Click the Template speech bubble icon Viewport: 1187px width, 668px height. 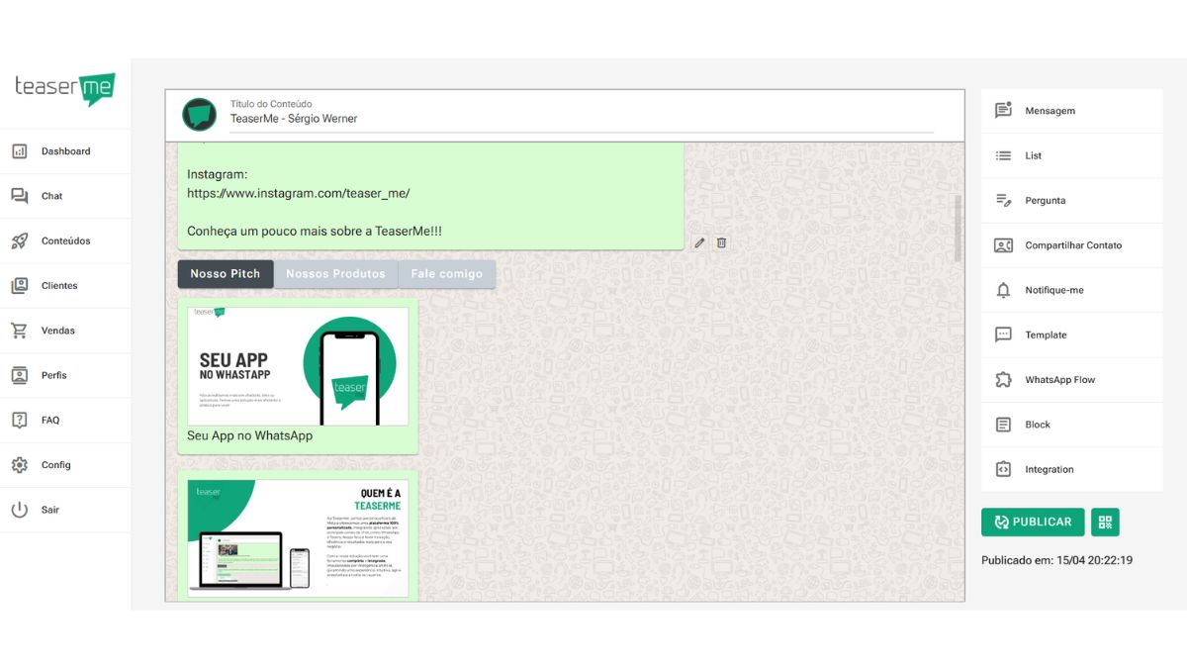pyautogui.click(x=1003, y=334)
